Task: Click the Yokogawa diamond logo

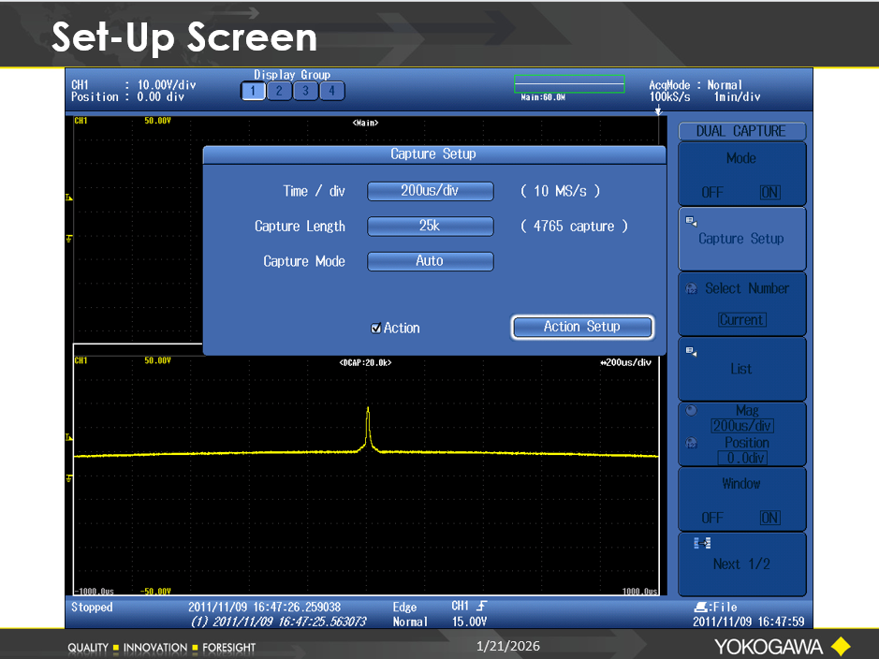Action: click(x=840, y=646)
